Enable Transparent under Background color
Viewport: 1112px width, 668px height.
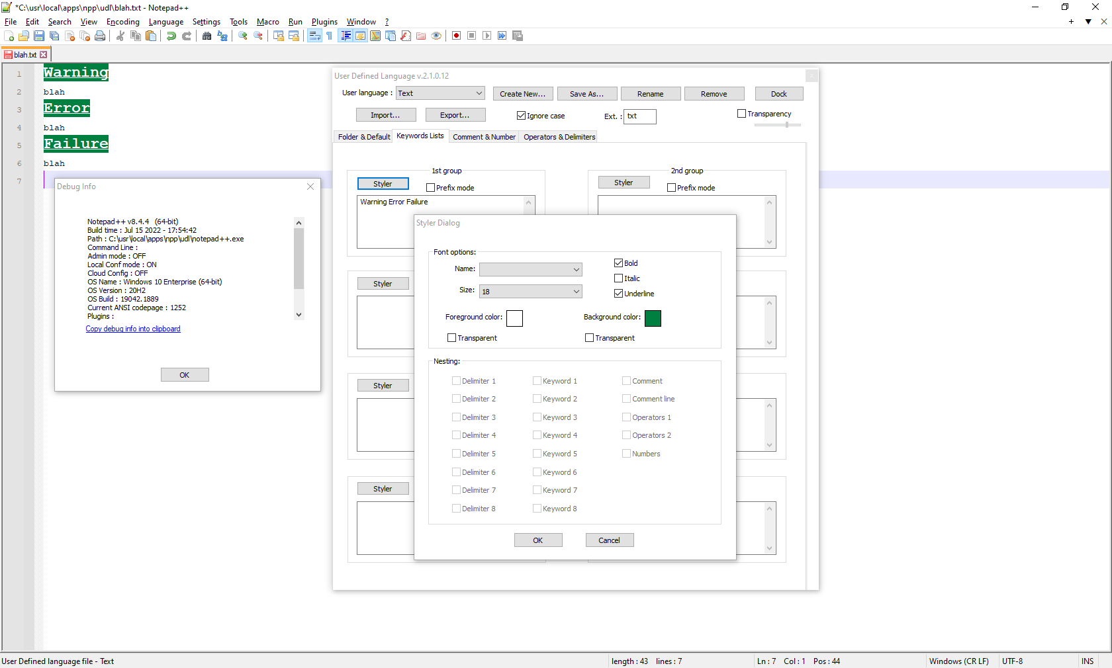pos(589,338)
